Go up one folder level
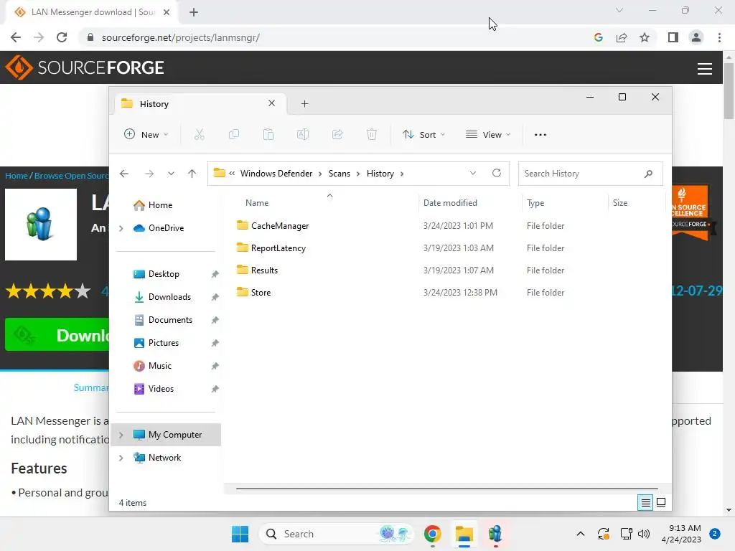This screenshot has height=551, width=735. tap(192, 174)
